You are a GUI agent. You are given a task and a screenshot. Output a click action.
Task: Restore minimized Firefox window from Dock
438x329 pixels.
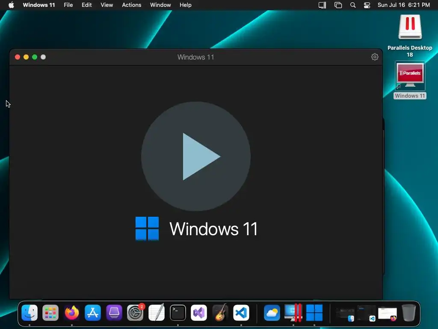[388, 314]
